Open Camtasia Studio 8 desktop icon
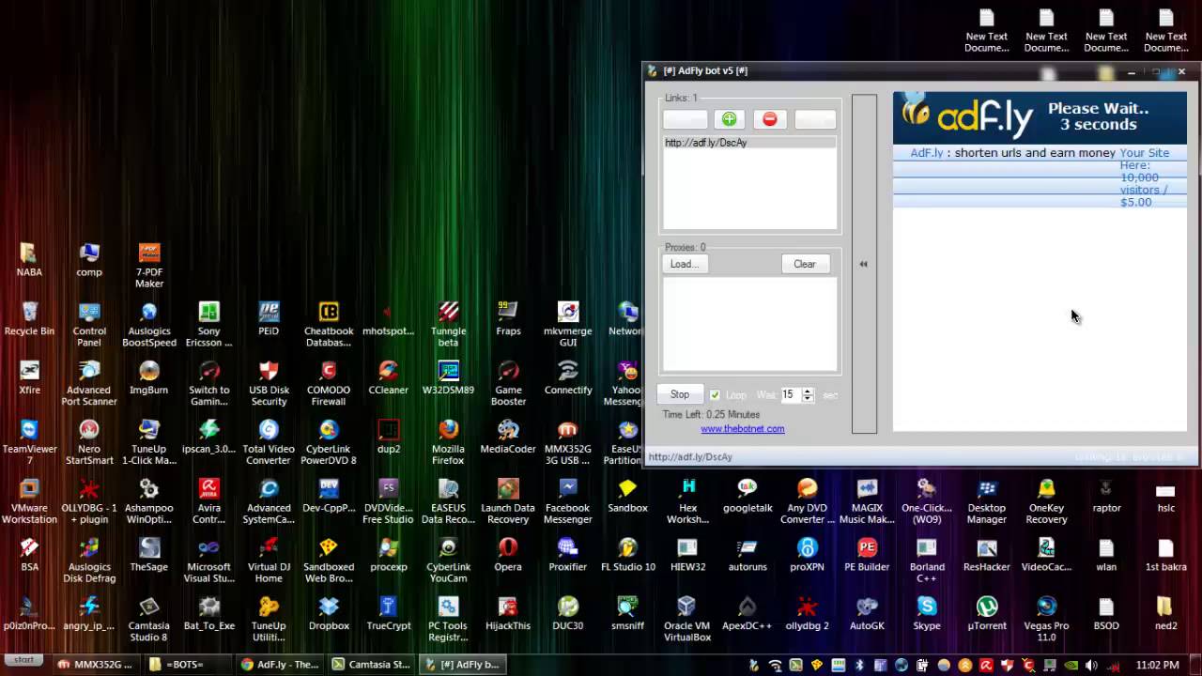 149,619
